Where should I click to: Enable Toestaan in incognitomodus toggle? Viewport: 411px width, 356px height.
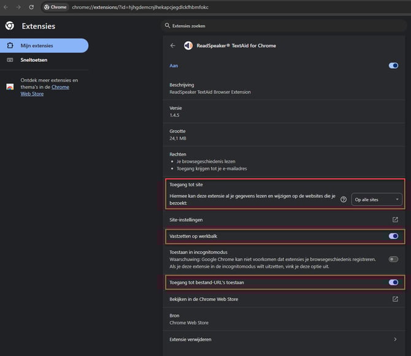pyautogui.click(x=393, y=259)
